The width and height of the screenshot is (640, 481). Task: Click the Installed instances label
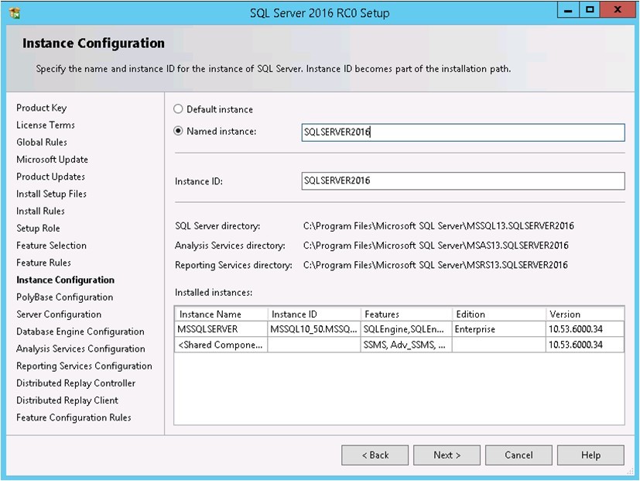[214, 293]
